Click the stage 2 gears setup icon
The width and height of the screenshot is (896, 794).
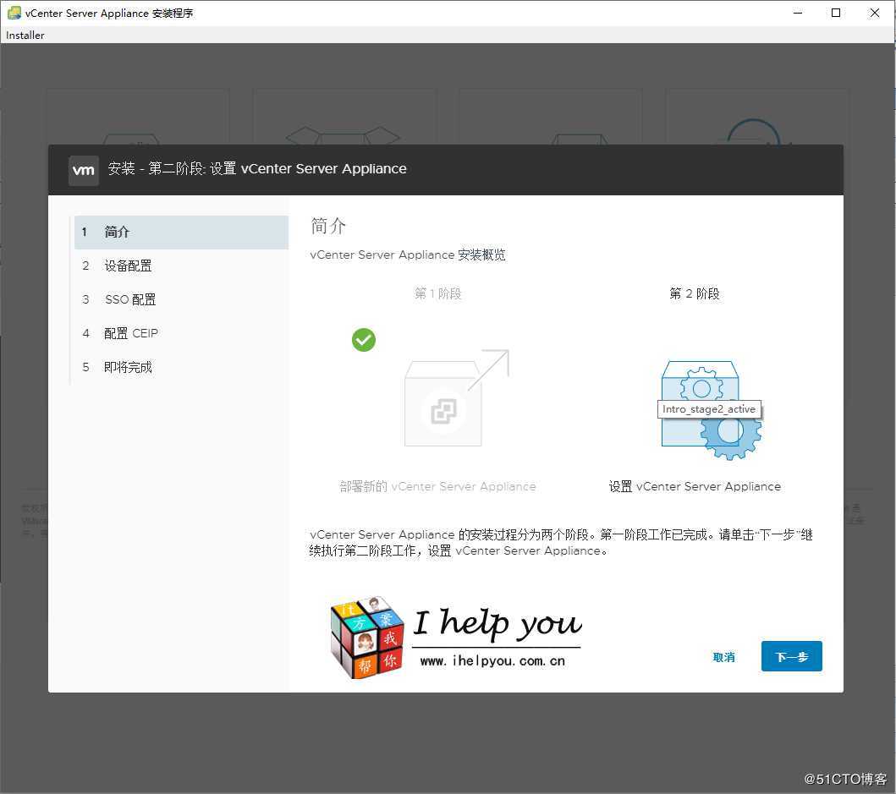tap(712, 410)
